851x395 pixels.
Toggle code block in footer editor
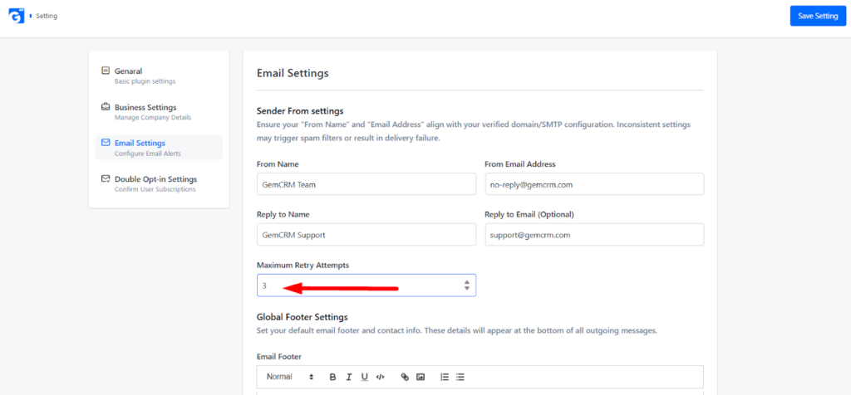pos(381,377)
